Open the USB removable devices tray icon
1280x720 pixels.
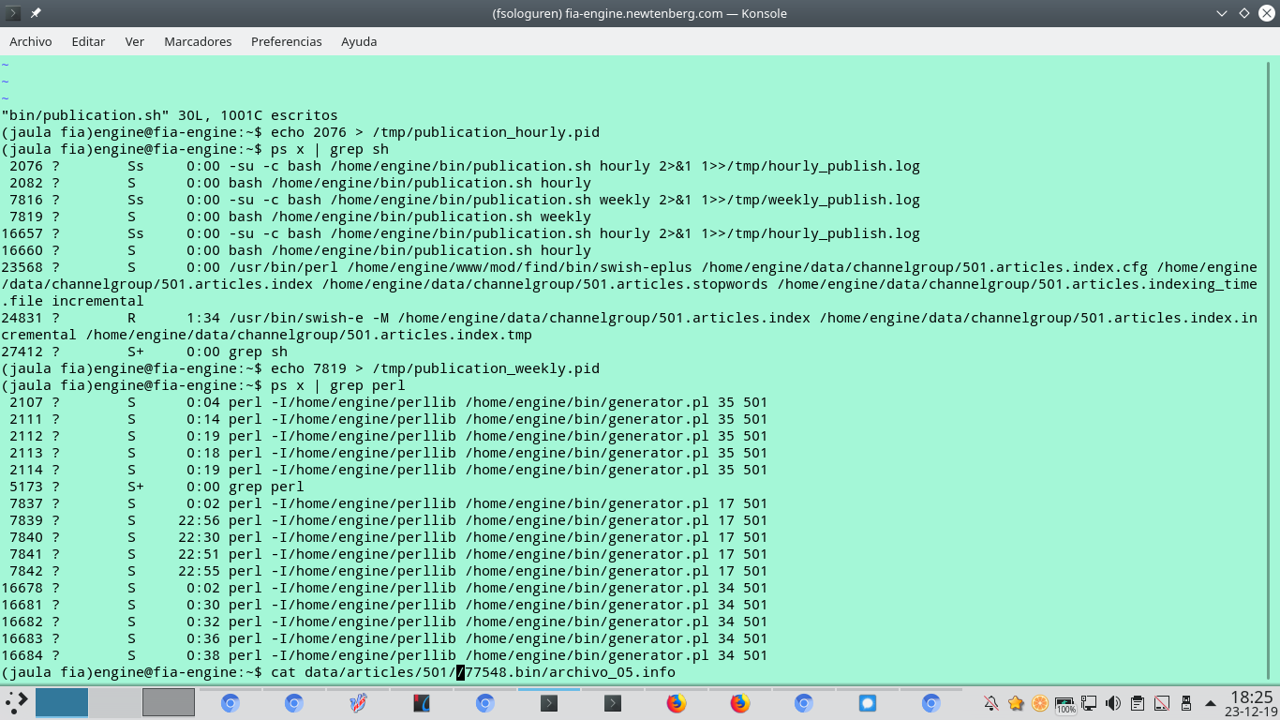1186,703
